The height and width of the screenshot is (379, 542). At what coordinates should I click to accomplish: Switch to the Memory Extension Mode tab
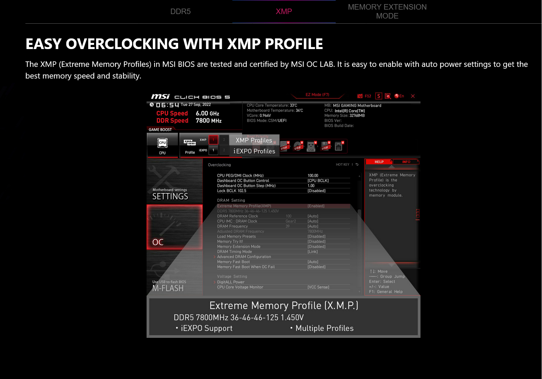(387, 12)
